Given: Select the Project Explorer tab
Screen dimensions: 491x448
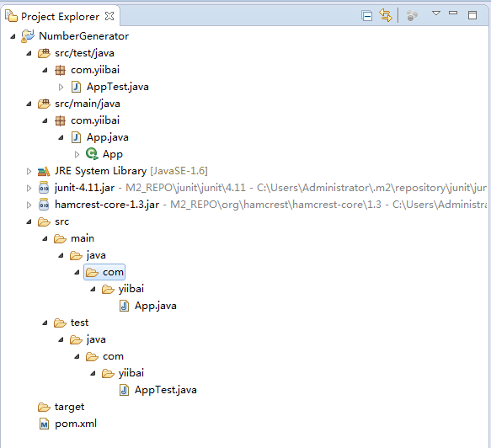Looking at the screenshot, I should click(60, 16).
